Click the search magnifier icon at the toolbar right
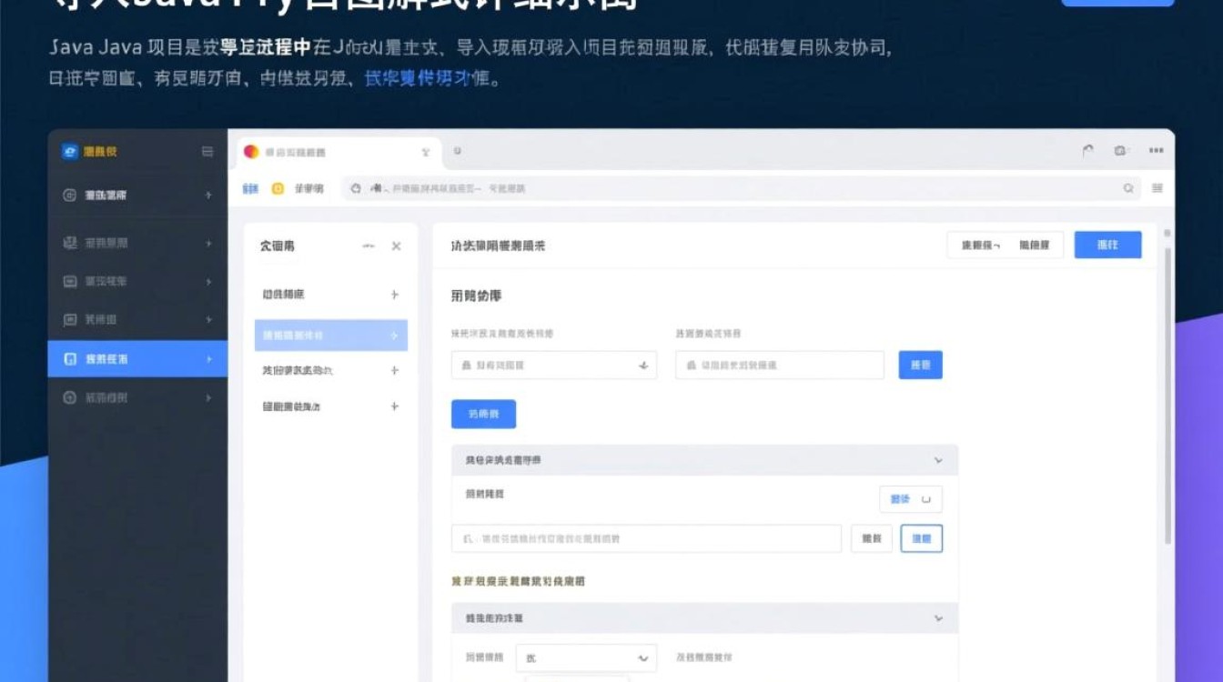The height and width of the screenshot is (682, 1223). coord(1127,187)
